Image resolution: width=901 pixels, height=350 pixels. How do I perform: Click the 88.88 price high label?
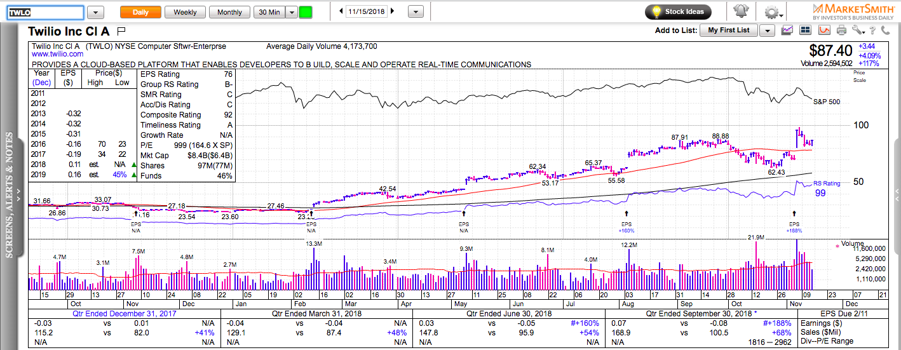tap(720, 137)
